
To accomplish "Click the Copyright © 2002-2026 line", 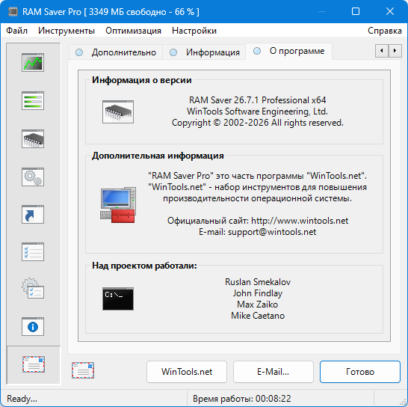I will [258, 123].
